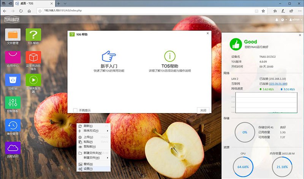The image size is (304, 179).
Task: Open the 新手入门 beginner guide
Action: pos(109,61)
